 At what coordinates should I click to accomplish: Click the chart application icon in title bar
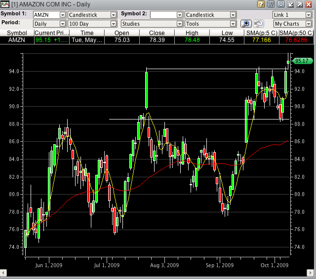pyautogui.click(x=5, y=4)
